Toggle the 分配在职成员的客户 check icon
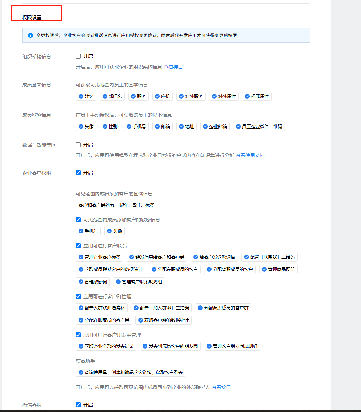Image resolution: width=361 pixels, height=412 pixels. click(154, 269)
